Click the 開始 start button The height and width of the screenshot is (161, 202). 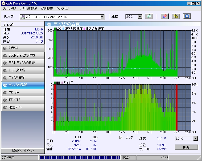tap(186, 147)
